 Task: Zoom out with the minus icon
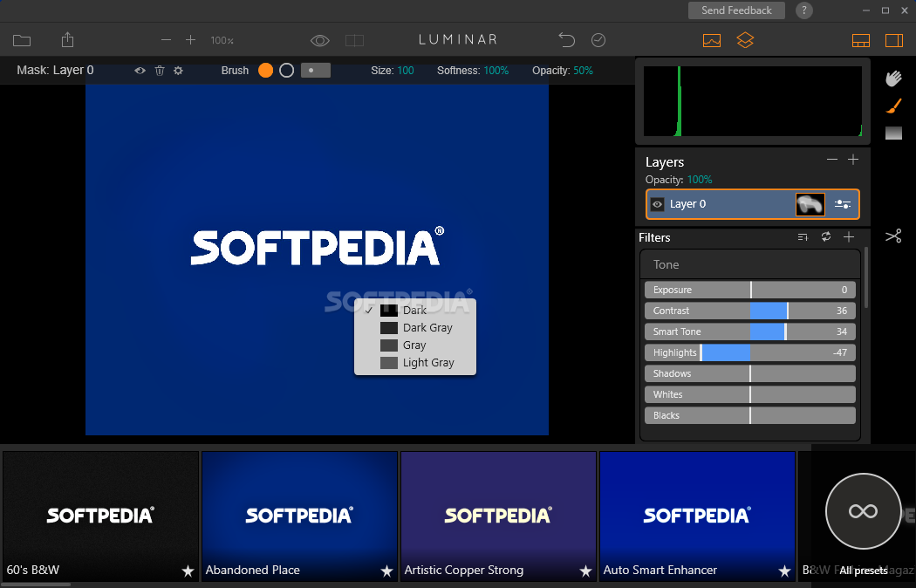click(166, 40)
